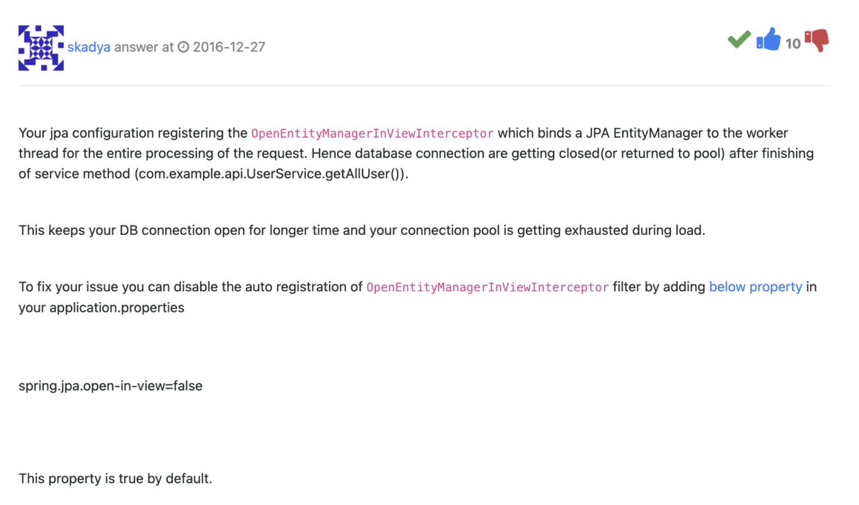
Task: Click OpenEntityManagerInViewInterceptor code before "filter by adding"
Action: pyautogui.click(x=487, y=287)
